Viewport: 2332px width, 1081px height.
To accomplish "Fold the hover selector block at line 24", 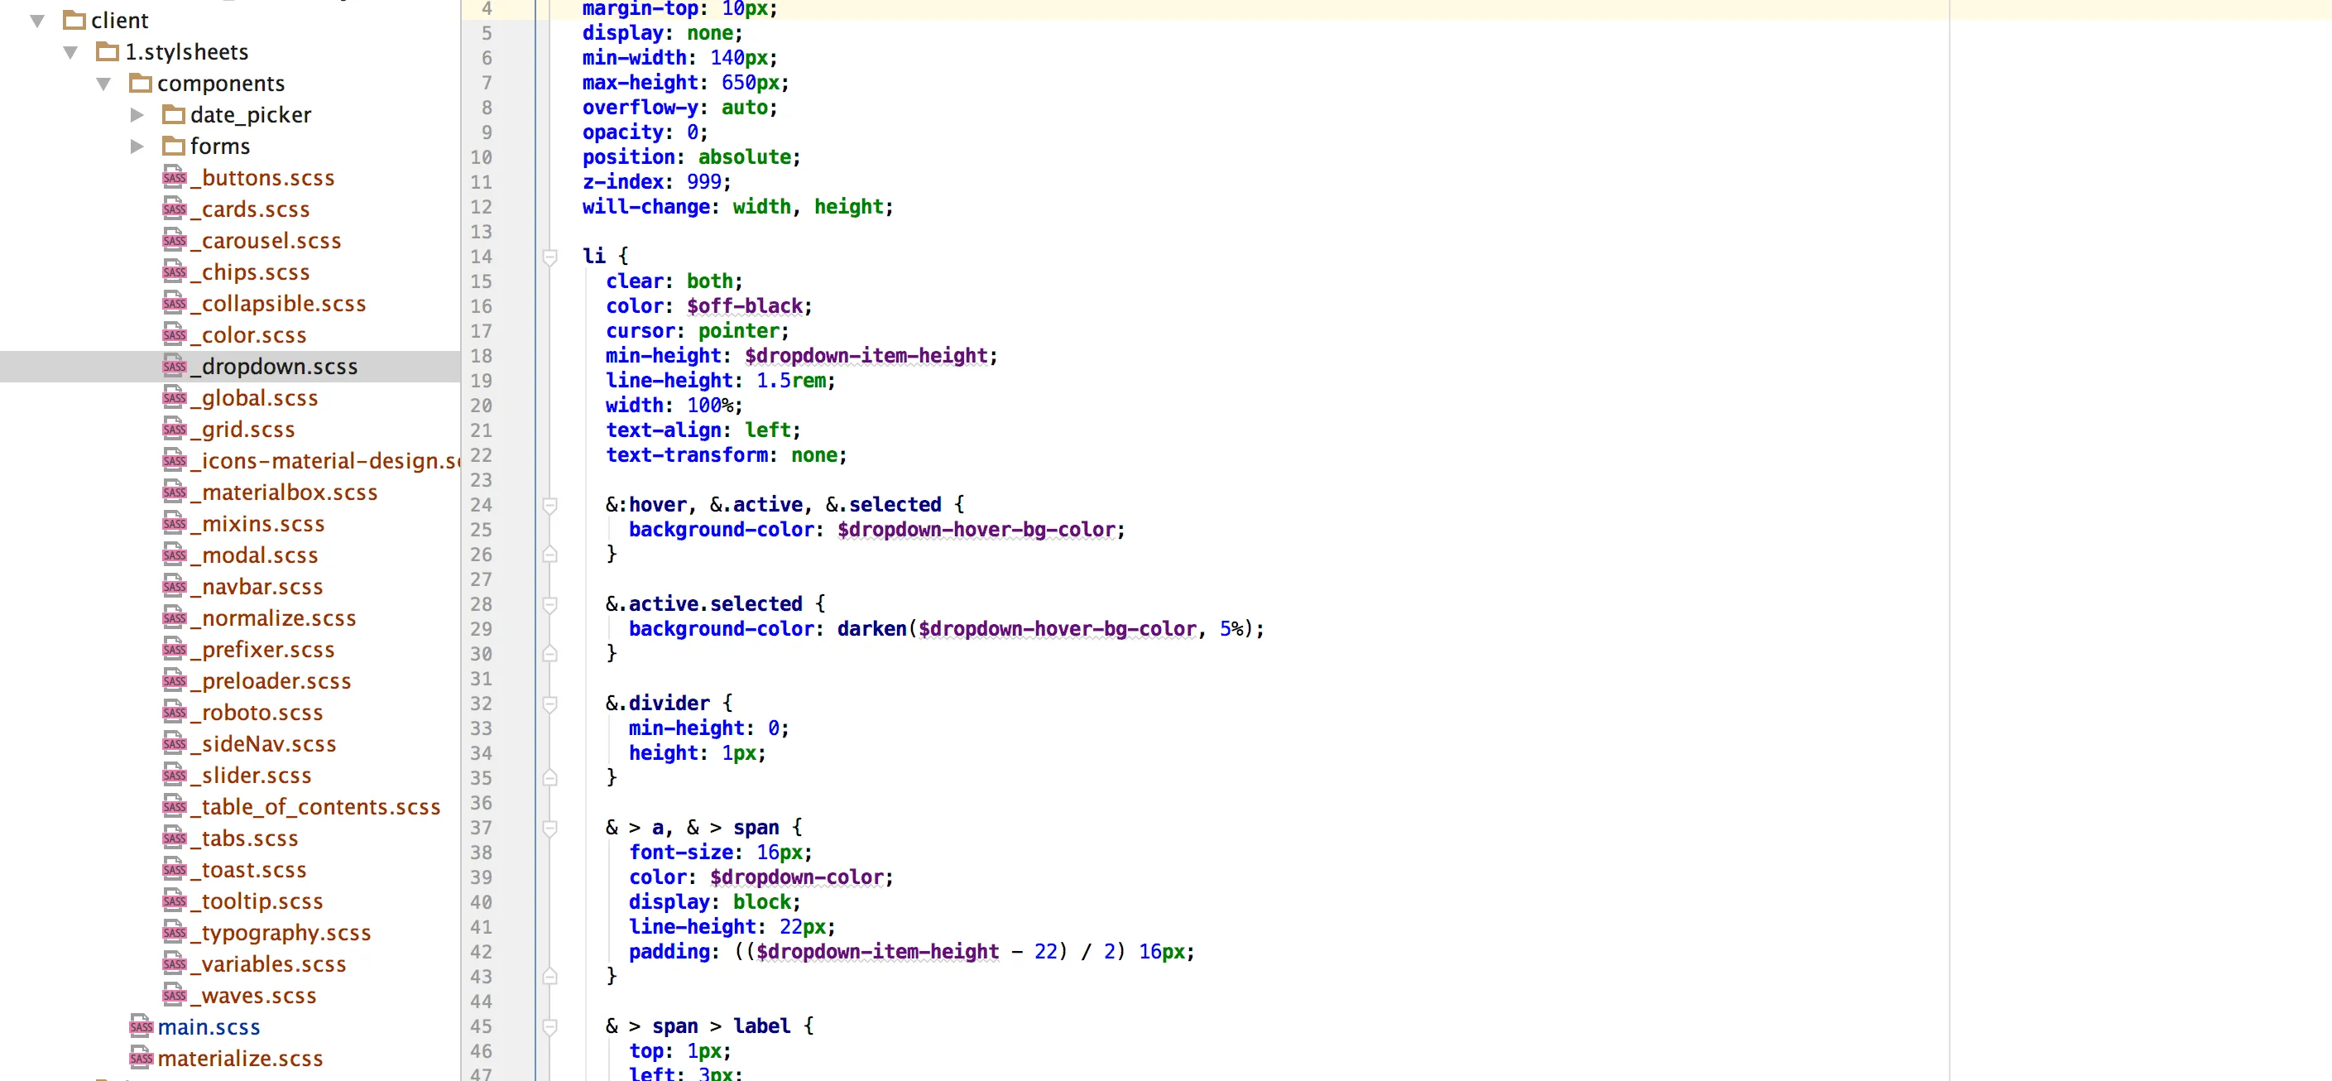I will click(549, 505).
